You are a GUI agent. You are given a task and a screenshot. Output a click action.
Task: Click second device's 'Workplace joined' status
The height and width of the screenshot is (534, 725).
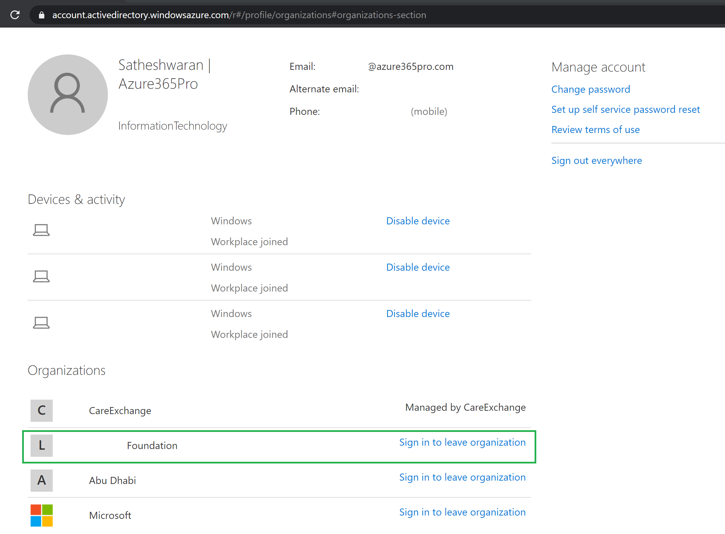249,288
